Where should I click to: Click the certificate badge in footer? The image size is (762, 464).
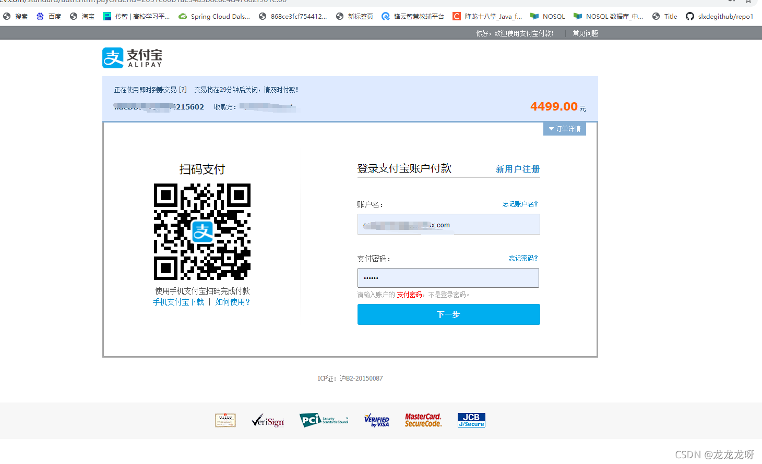[225, 420]
